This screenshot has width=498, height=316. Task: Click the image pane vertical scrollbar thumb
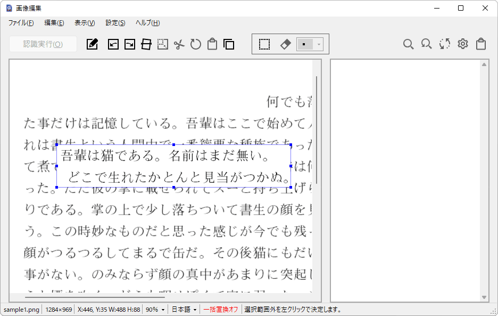pos(317,130)
